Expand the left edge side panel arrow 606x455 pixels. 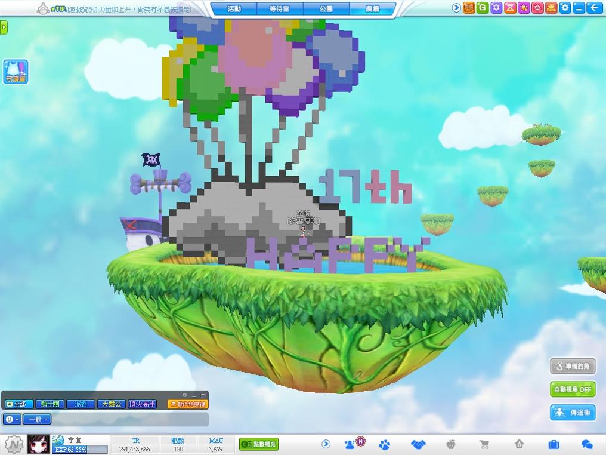click(4, 27)
